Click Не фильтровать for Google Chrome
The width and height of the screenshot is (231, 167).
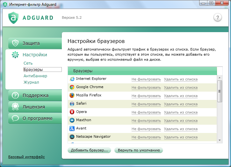point(146,87)
